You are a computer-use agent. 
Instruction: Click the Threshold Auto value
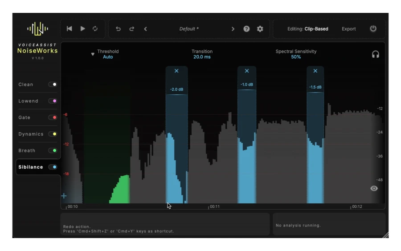point(108,57)
